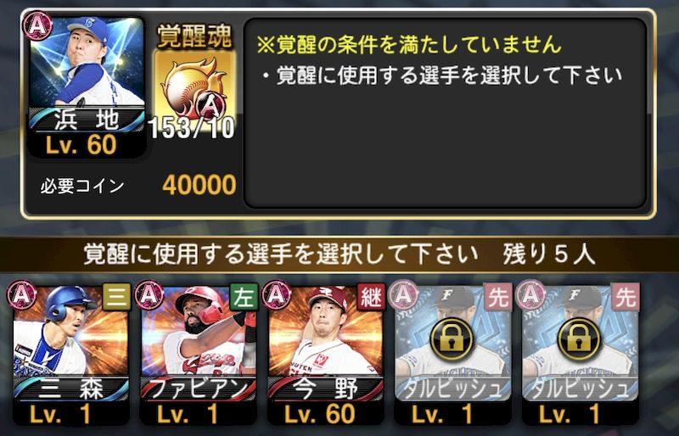Image resolution: width=679 pixels, height=436 pixels.
Task: Click the A rank badge on 三森 card
Action: point(22,295)
